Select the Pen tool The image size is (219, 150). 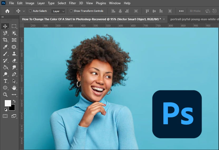tap(14, 74)
